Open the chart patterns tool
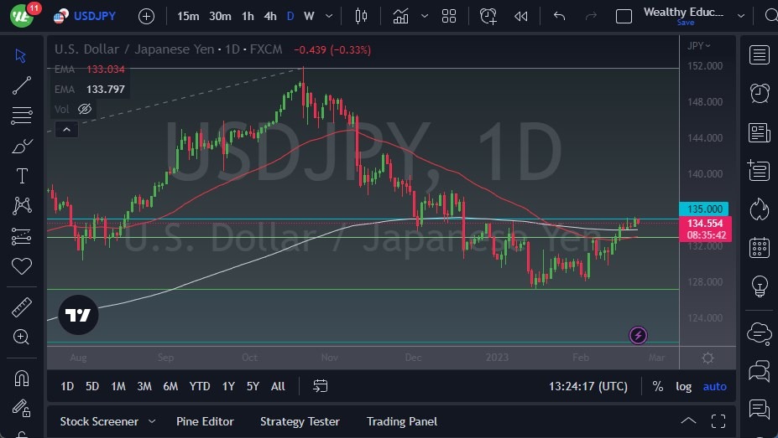The width and height of the screenshot is (778, 438). (21, 206)
